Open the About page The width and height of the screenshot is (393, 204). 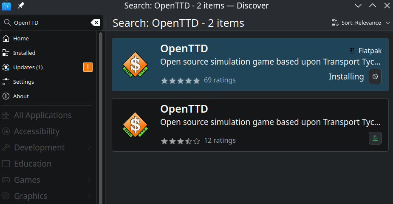coord(48,96)
